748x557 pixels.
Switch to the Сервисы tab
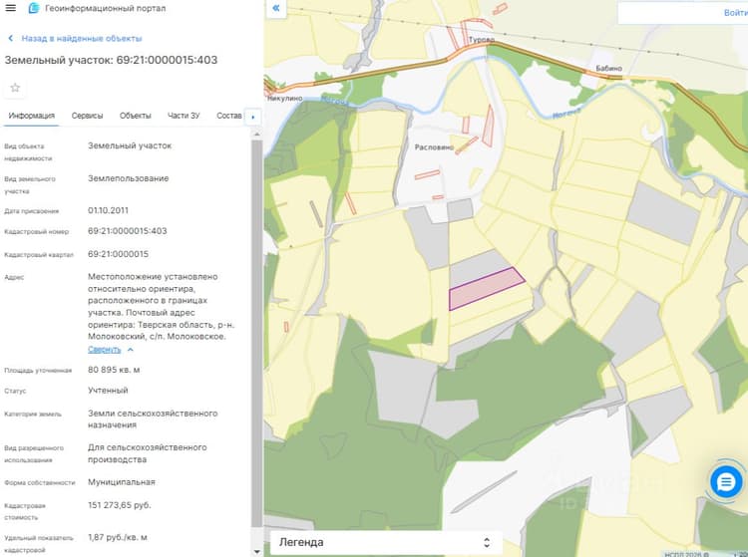(x=87, y=116)
